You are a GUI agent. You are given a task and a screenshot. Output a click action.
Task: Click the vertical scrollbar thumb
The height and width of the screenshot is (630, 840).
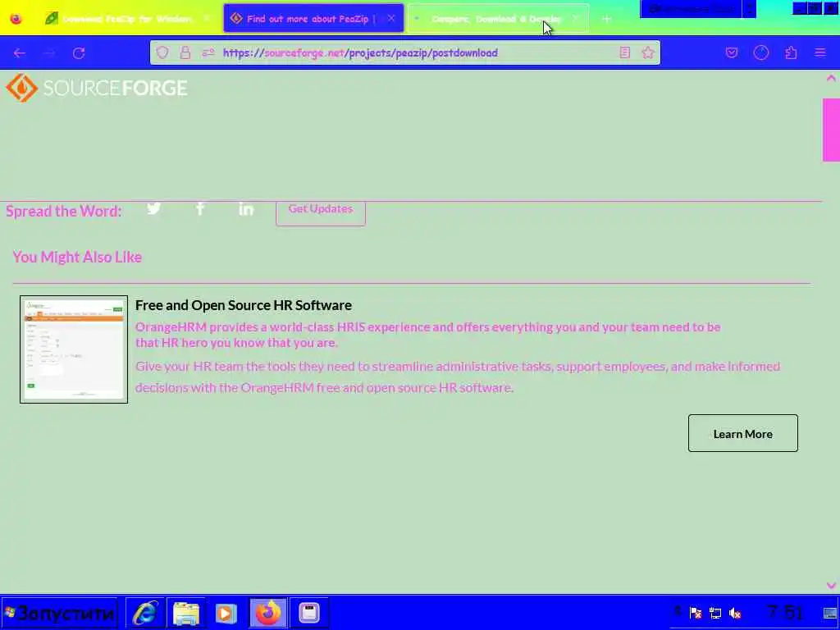831,130
